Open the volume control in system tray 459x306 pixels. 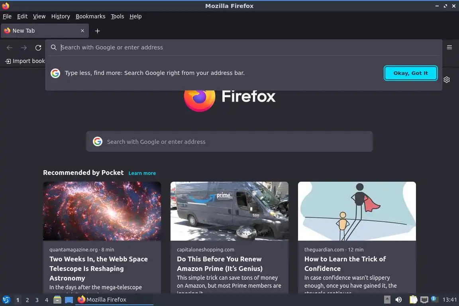(398, 300)
